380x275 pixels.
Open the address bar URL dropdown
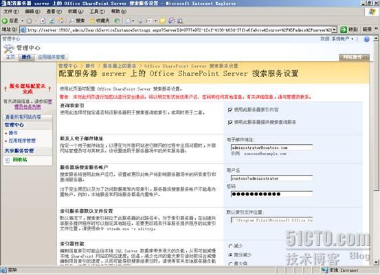pyautogui.click(x=335, y=29)
